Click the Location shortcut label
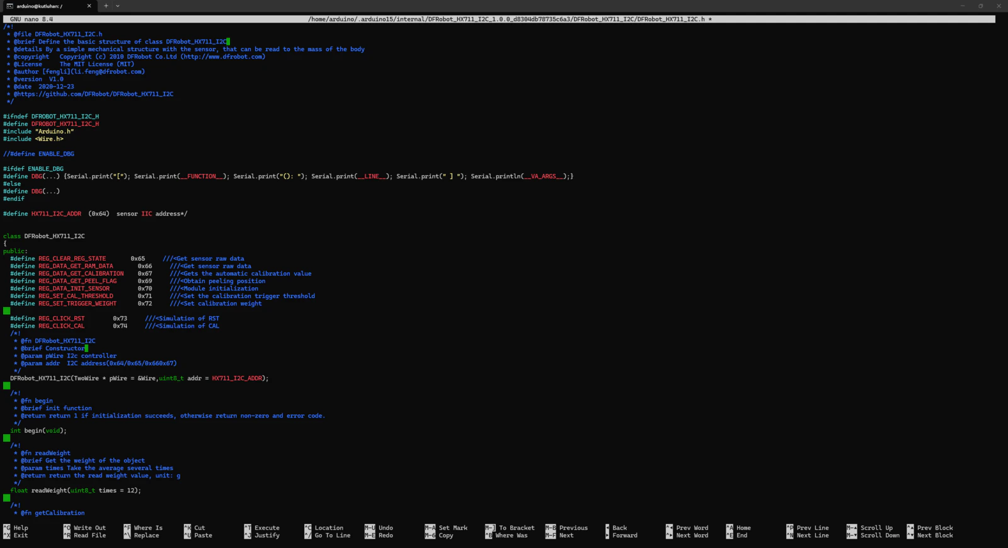 tap(329, 528)
